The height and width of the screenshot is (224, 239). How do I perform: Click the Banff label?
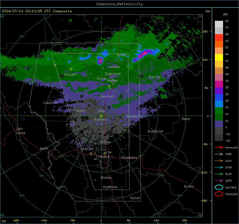[44, 148]
